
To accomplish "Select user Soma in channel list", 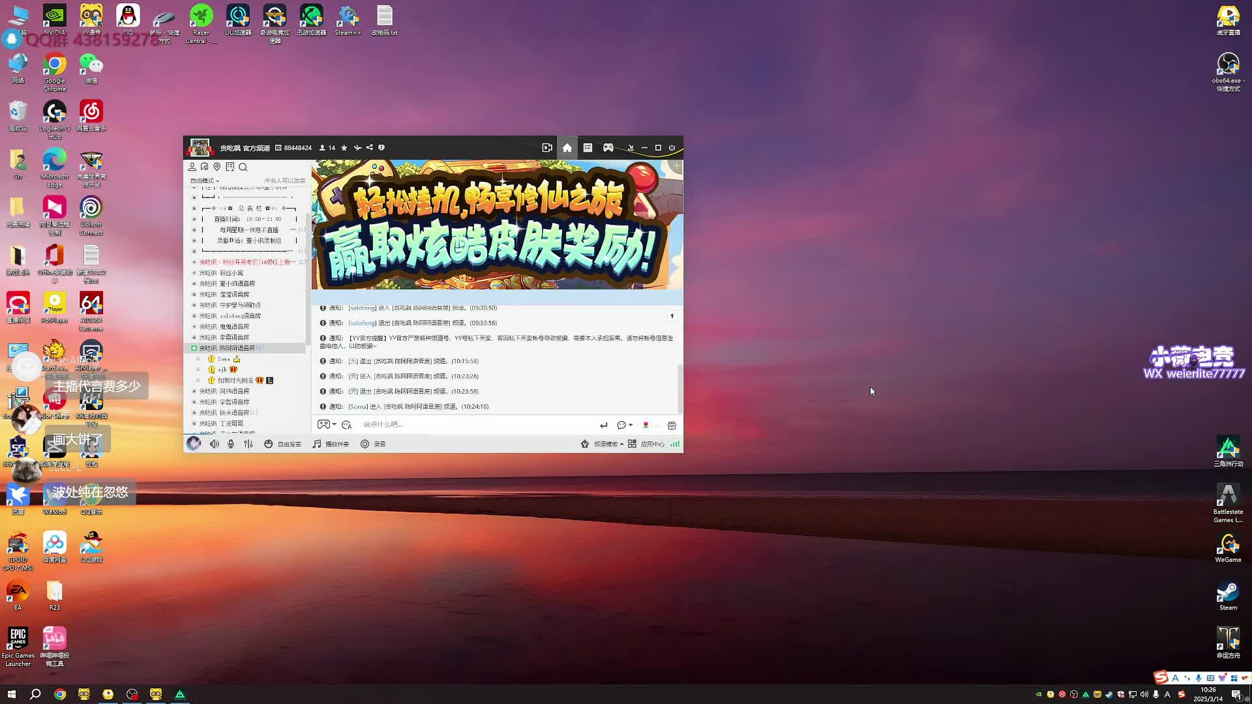I will tap(224, 359).
